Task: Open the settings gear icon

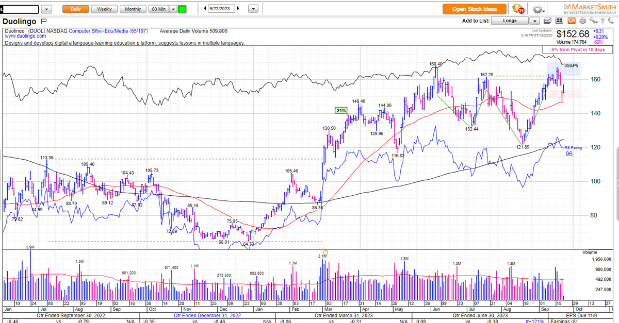Action: 538,9
